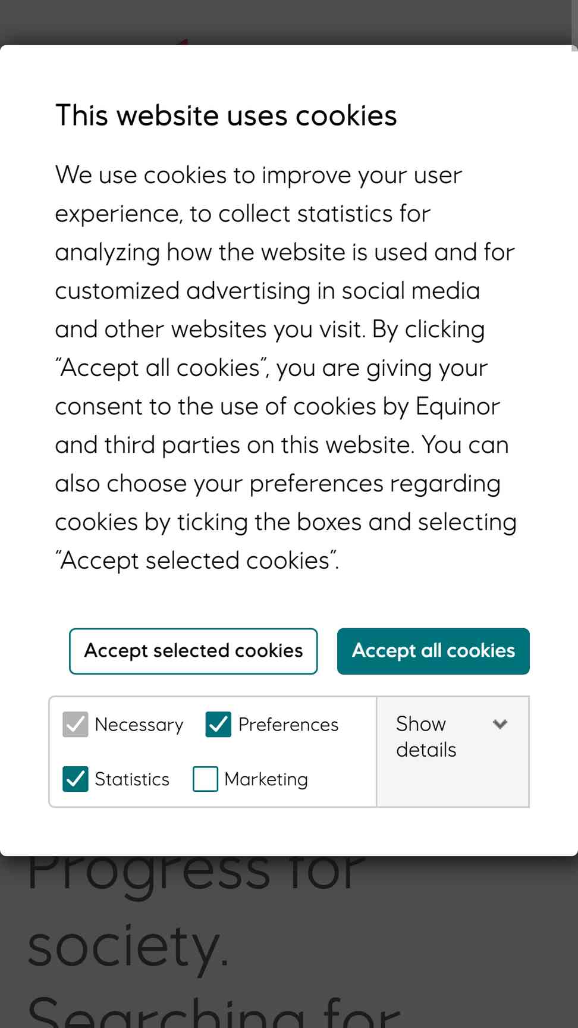Enable the Marketing cookies checkbox
The width and height of the screenshot is (578, 1028).
coord(205,779)
